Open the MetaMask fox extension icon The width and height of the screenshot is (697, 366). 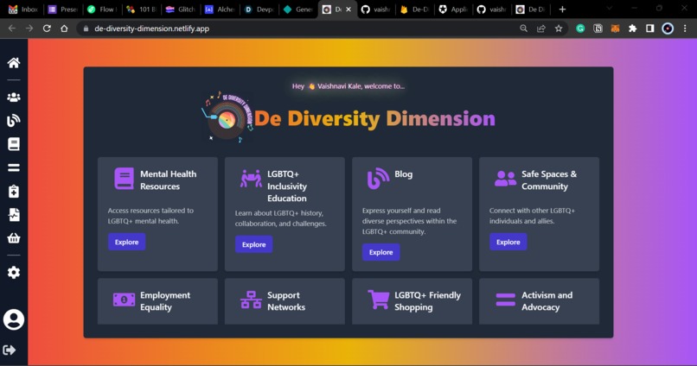[x=615, y=28]
